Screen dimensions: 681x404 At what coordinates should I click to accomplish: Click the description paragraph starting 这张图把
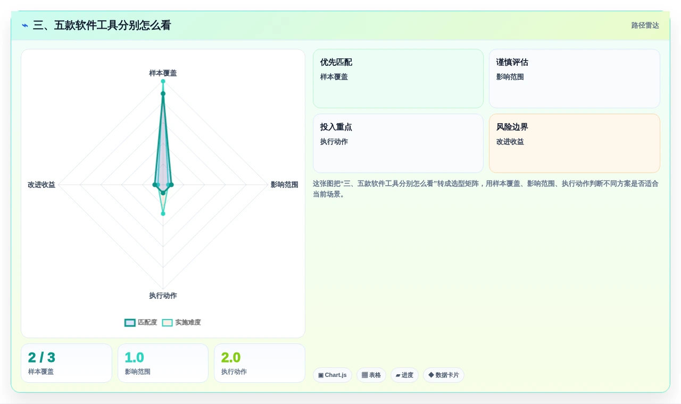(486, 189)
